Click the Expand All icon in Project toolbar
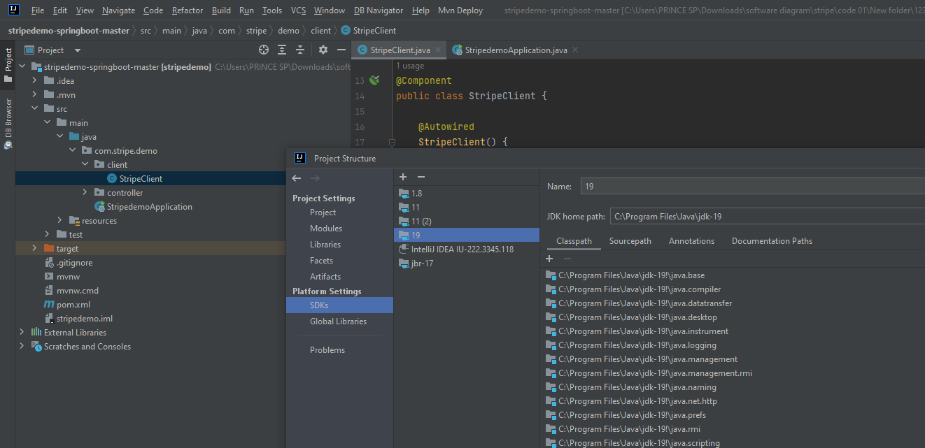Viewport: 925px width, 448px height. [x=282, y=50]
